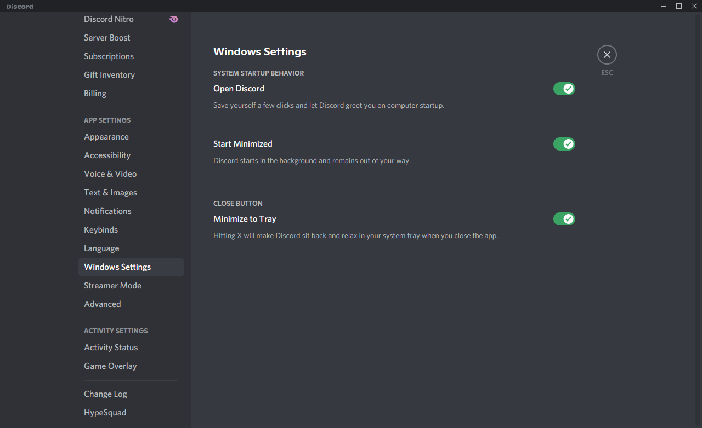This screenshot has width=702, height=428.
Task: Maximize the Discord window
Action: pos(679,6)
